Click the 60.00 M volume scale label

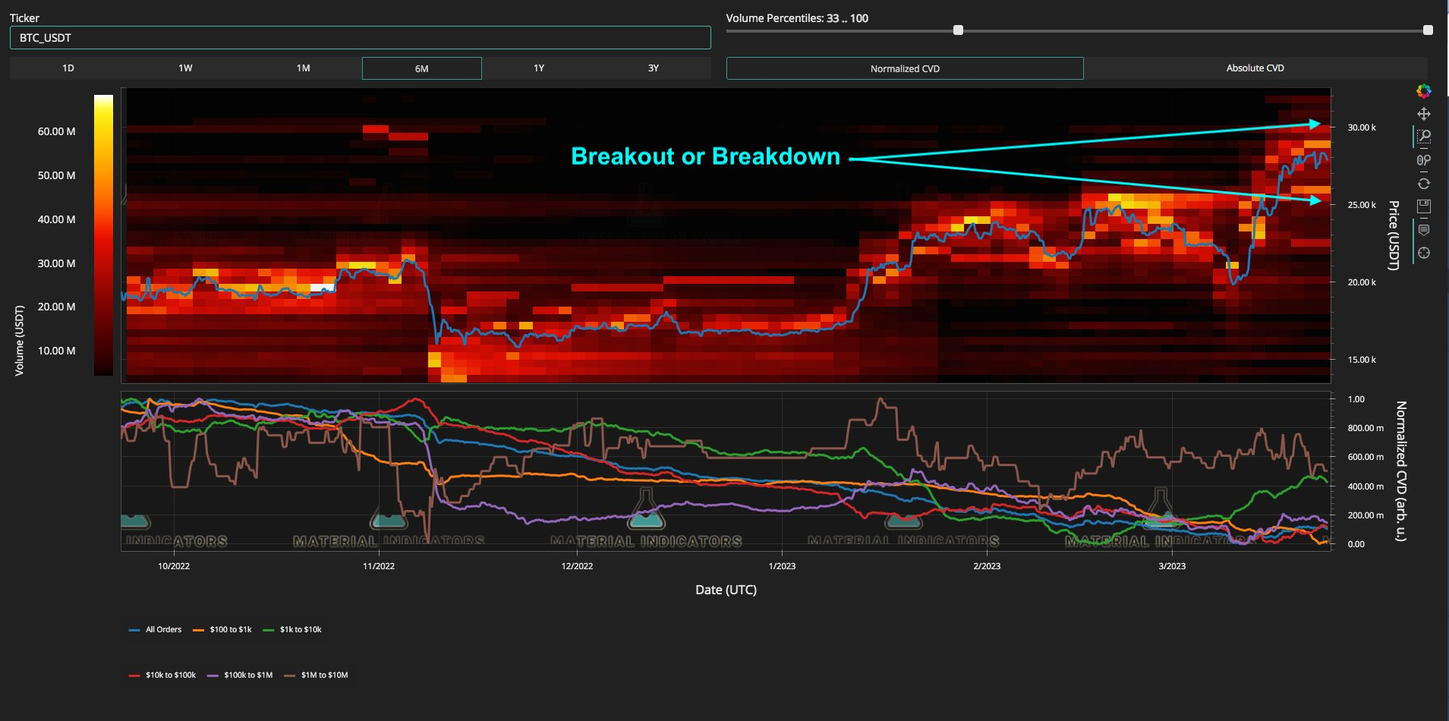57,131
